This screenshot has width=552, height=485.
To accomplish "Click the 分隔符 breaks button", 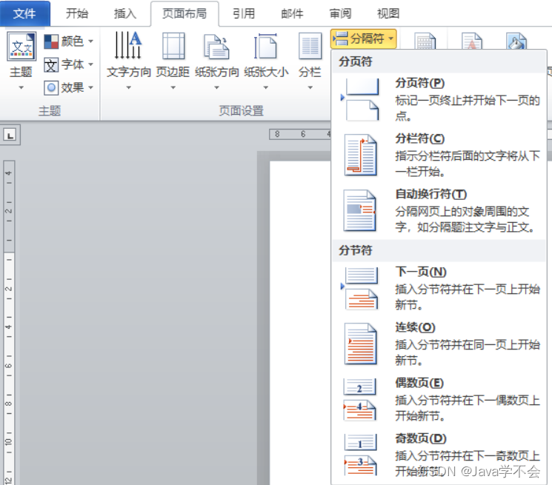I will coord(363,39).
